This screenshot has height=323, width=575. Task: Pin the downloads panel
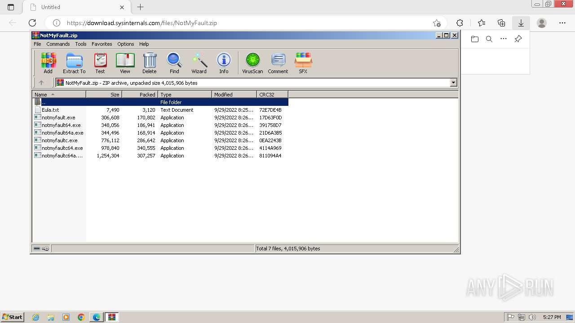(518, 39)
